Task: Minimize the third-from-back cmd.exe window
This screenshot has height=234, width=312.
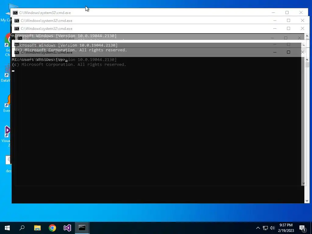Action: coord(275,28)
